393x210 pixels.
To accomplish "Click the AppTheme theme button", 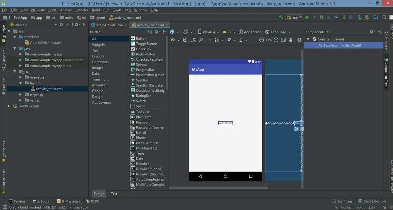I will 250,32.
